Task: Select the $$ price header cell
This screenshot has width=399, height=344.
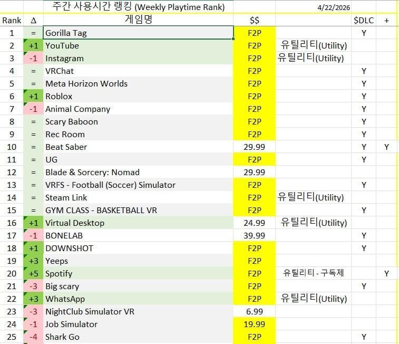Action: coord(254,20)
